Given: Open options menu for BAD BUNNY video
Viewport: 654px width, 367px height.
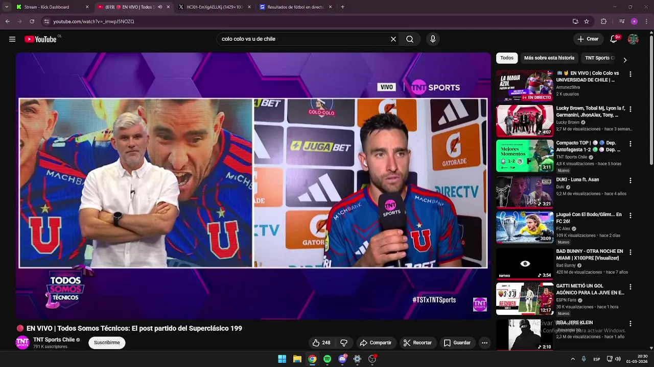Looking at the screenshot, I should click(x=630, y=252).
